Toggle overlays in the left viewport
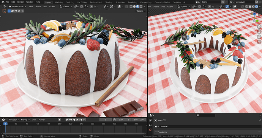The image size is (262, 138). (x=119, y=6)
